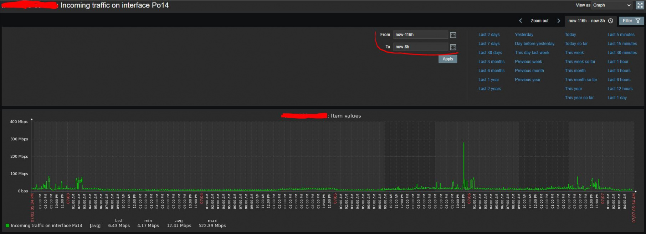Choose Day before yesterday range

tap(535, 43)
